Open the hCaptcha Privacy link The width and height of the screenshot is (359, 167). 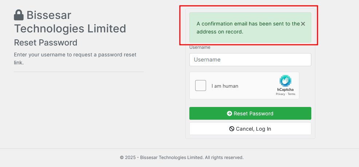tap(280, 94)
